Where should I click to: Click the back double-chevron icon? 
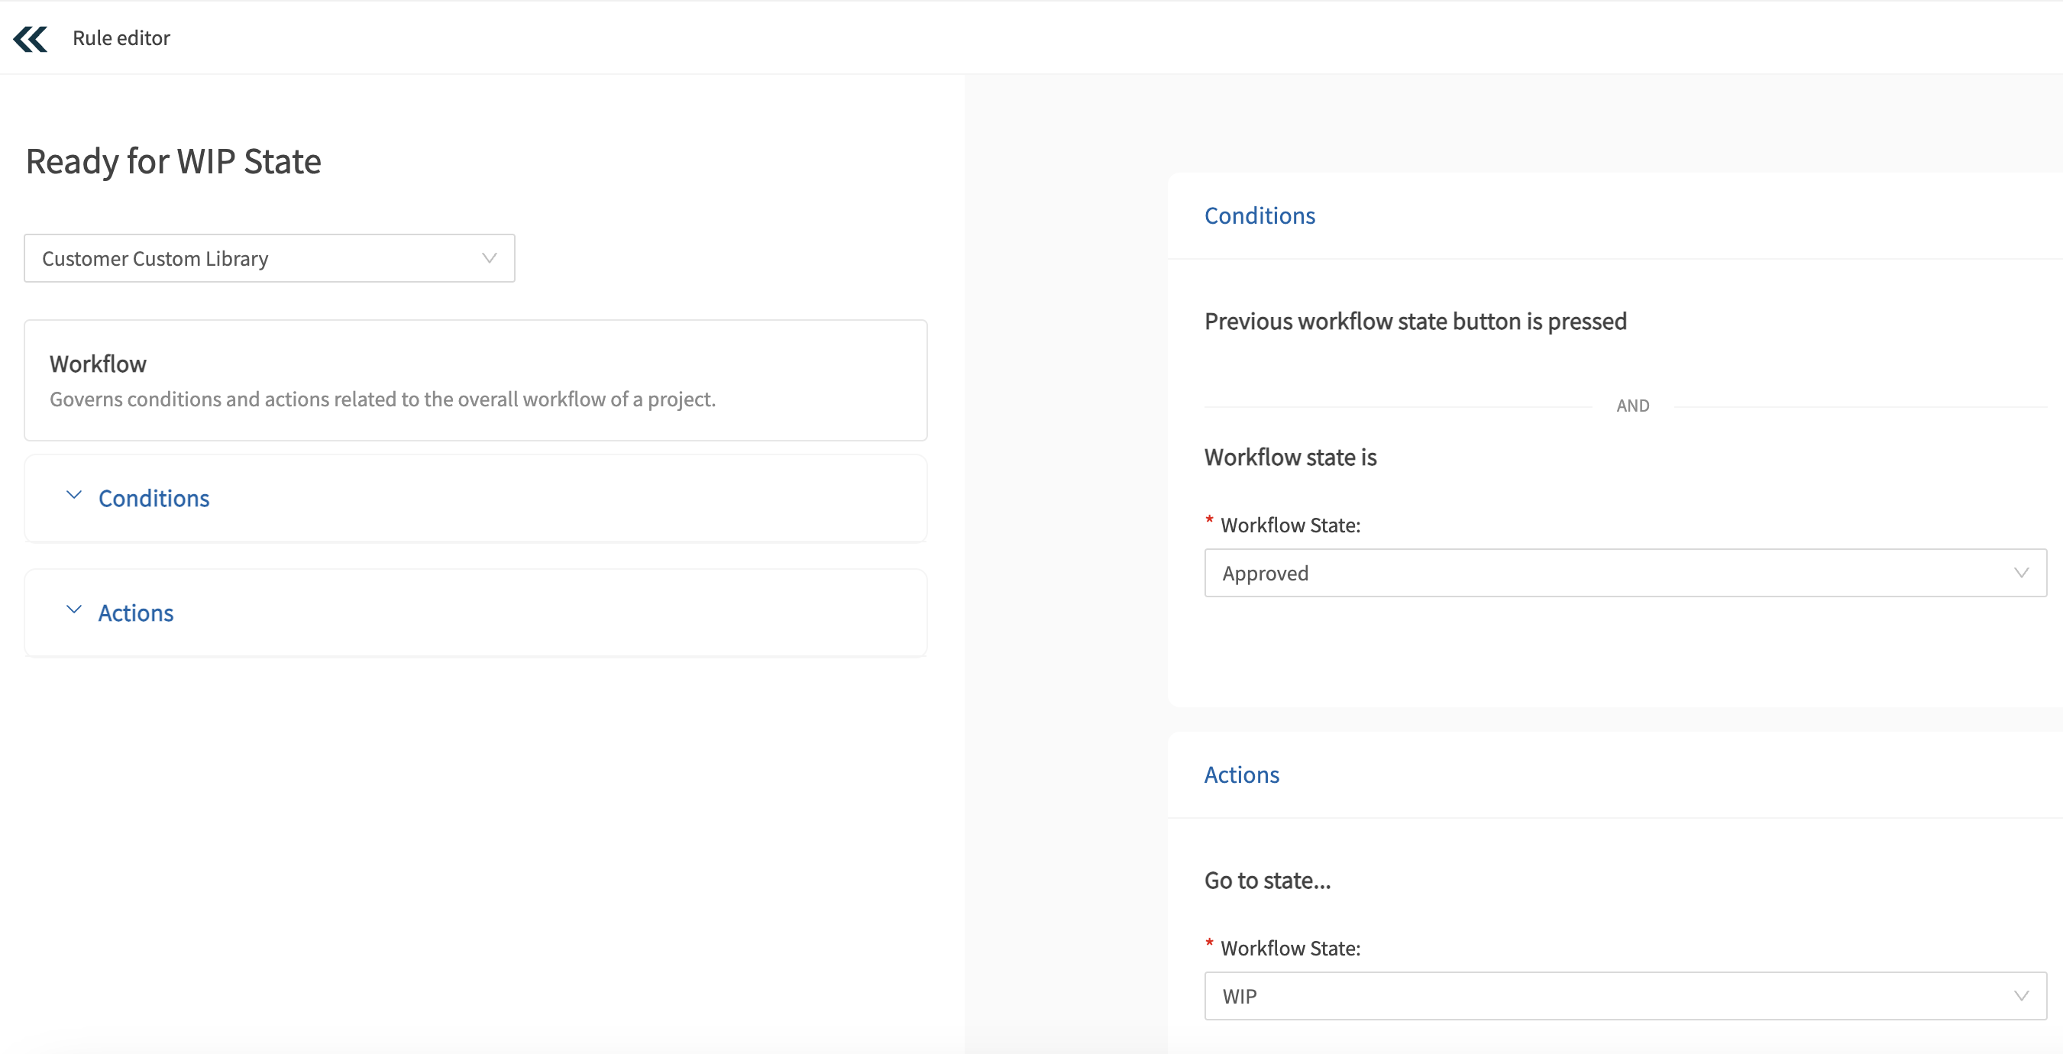pos(30,37)
